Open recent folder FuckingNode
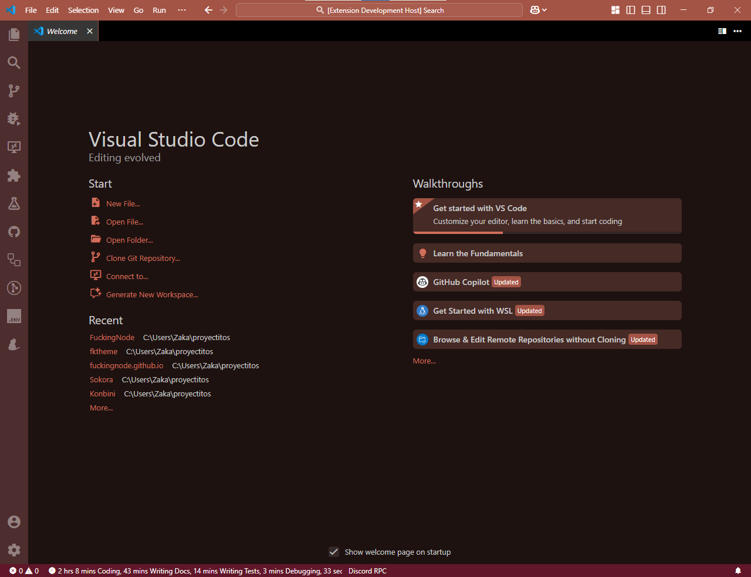 (112, 338)
